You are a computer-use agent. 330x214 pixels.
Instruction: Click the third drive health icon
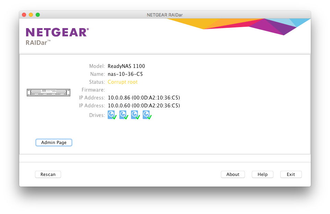point(135,115)
